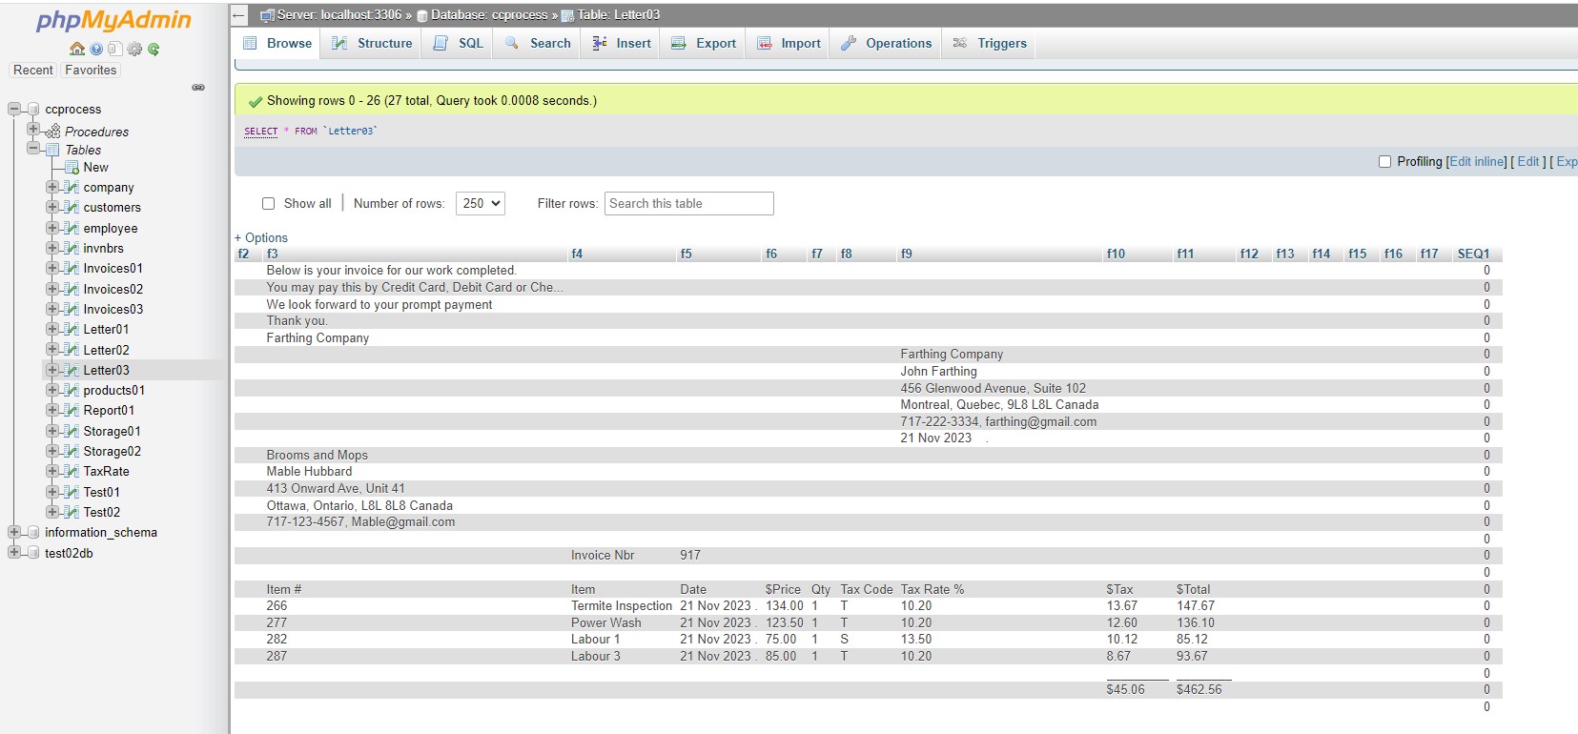Image resolution: width=1578 pixels, height=734 pixels.
Task: Switch to the Browse tab
Action: click(x=277, y=44)
